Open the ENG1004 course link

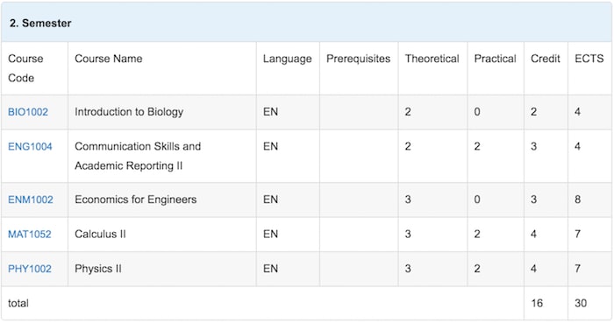30,147
